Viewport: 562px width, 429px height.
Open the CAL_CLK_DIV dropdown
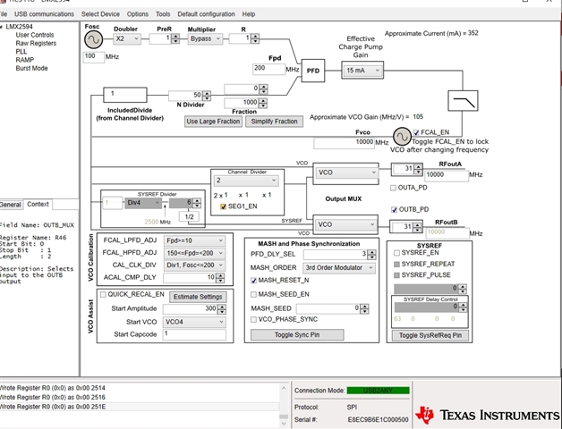[194, 265]
